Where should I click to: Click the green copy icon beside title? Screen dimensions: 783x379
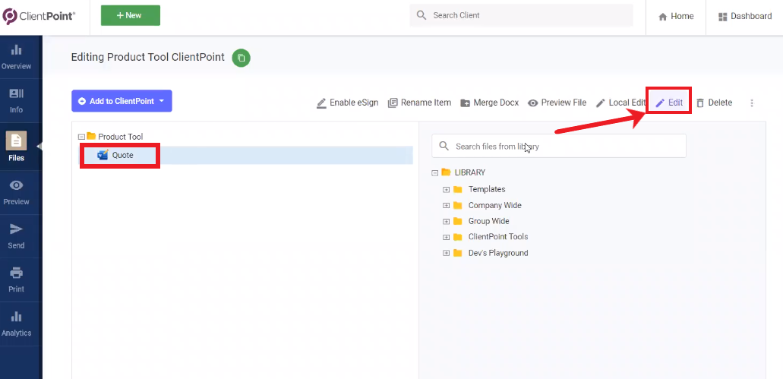pos(242,58)
